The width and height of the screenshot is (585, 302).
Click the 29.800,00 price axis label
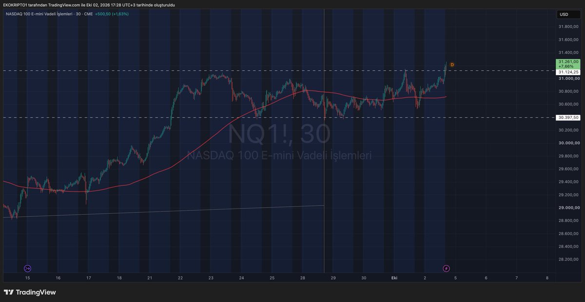point(569,156)
